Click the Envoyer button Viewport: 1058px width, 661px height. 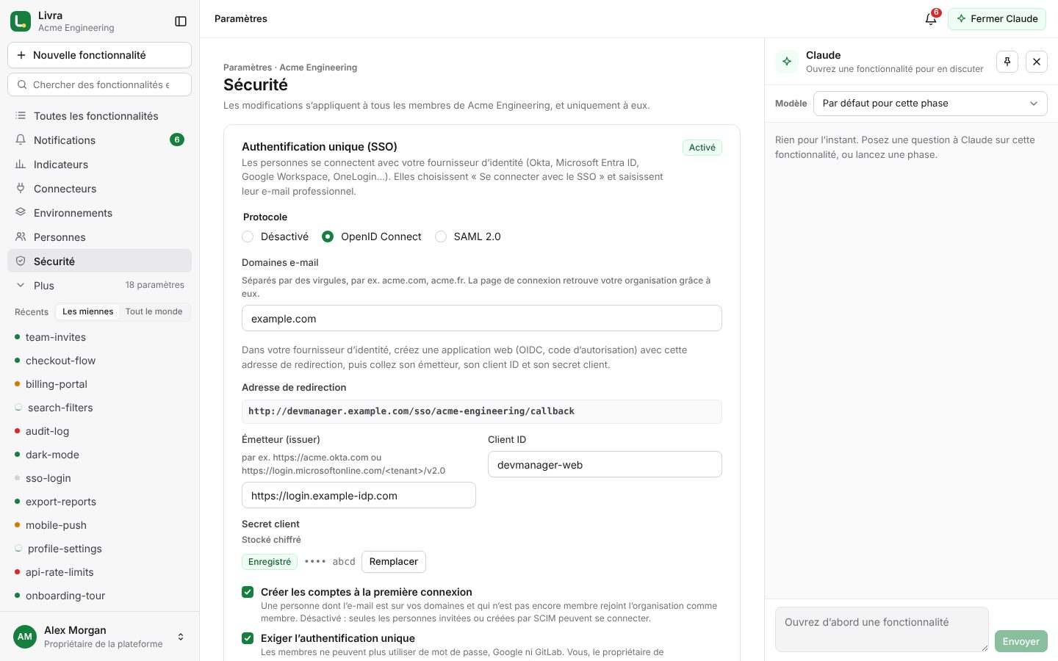1021,641
